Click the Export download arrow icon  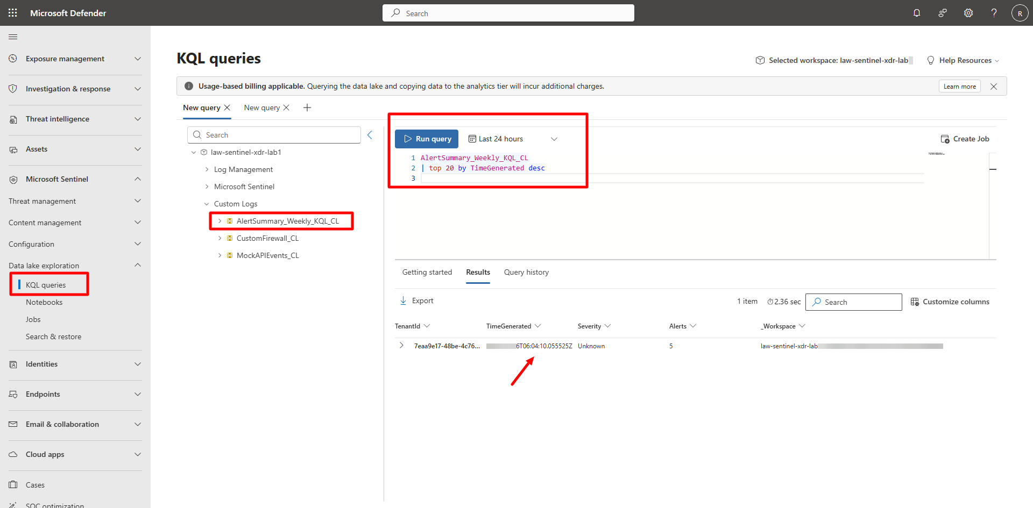403,300
